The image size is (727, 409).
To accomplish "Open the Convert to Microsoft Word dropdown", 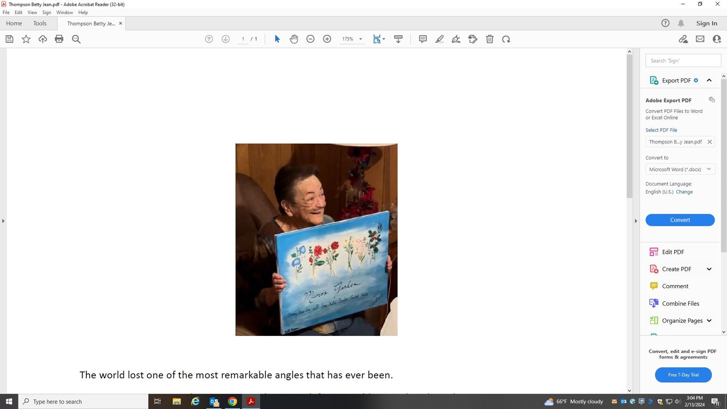I will [x=680, y=169].
